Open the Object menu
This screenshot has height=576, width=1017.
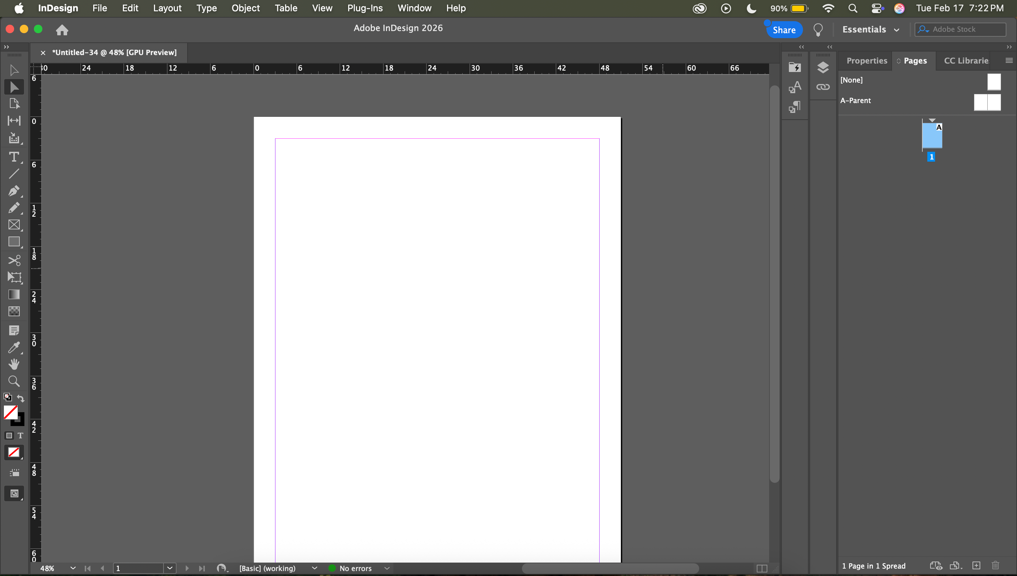pos(245,8)
